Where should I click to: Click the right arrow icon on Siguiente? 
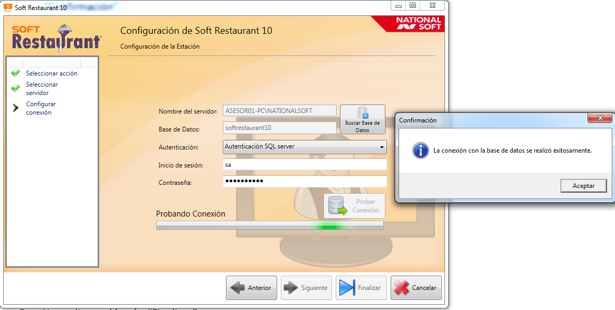pos(291,288)
